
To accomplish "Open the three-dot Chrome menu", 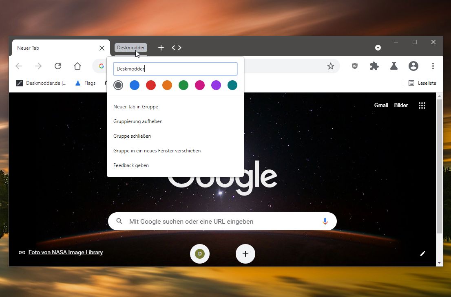I will click(433, 66).
